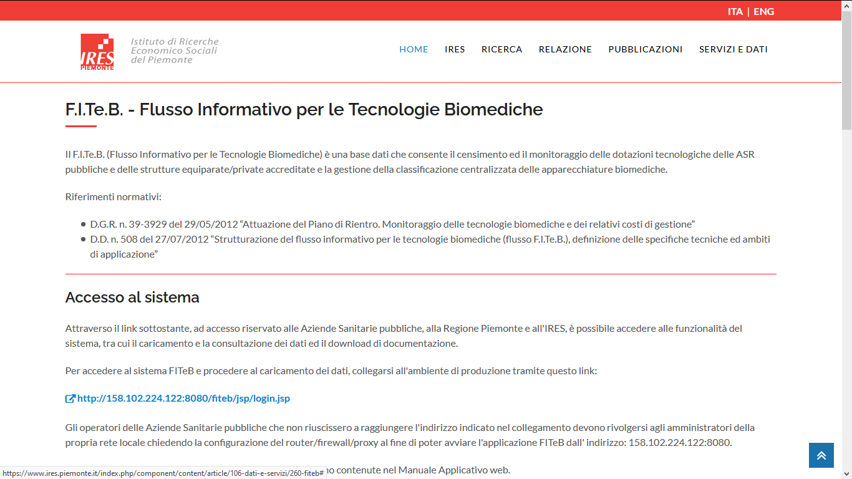Open the IRES menu item
Screen dimensions: 852x479
455,49
